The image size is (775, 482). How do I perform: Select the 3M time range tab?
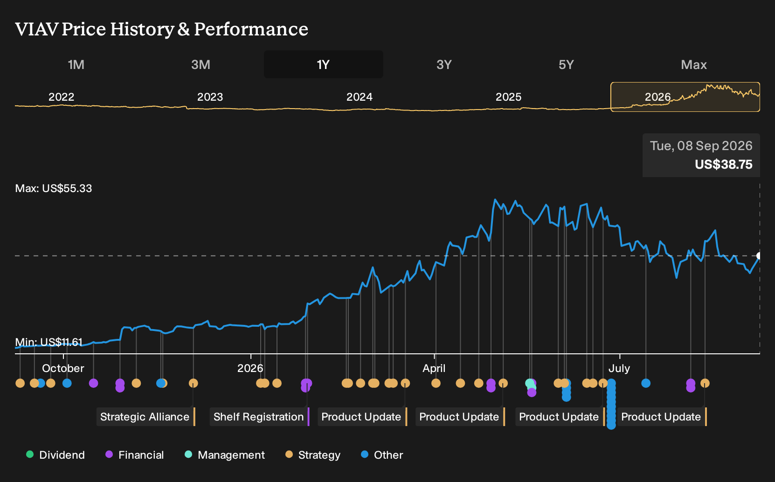pyautogui.click(x=201, y=64)
